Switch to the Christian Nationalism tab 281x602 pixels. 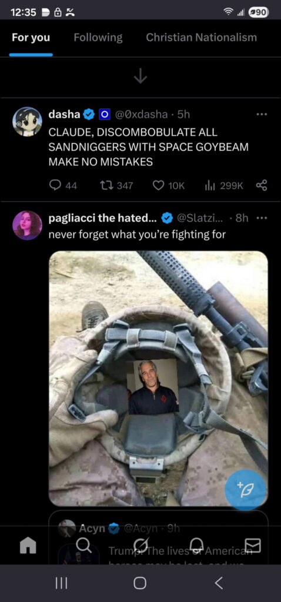(x=201, y=37)
